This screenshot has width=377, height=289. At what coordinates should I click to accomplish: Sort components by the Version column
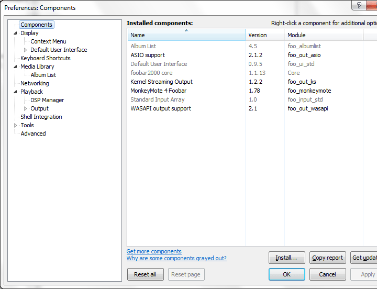(265, 35)
